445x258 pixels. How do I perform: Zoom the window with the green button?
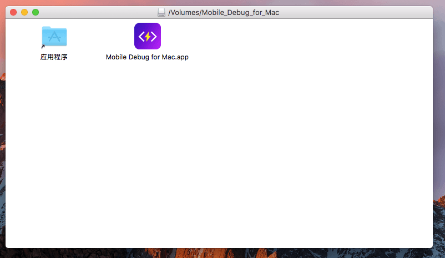36,12
